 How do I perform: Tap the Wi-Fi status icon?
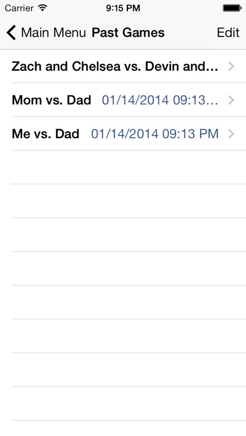click(x=42, y=8)
